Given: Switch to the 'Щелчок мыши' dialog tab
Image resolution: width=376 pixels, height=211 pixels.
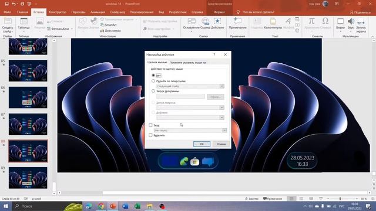Looking at the screenshot, I should coord(157,62).
